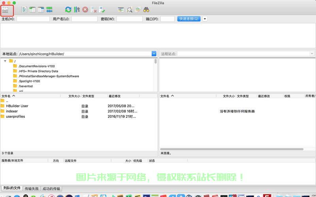Image resolution: width=316 pixels, height=197 pixels.
Task: Click the 端口(P) port field
Action: (167, 19)
